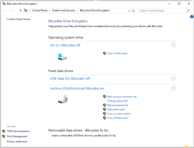The image size is (194, 148).
Task: Click Change password link
Action: [x=117, y=101]
